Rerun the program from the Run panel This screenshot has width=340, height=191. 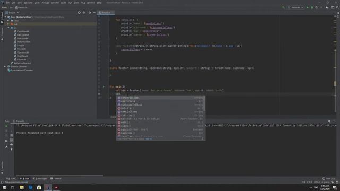(x=6, y=126)
